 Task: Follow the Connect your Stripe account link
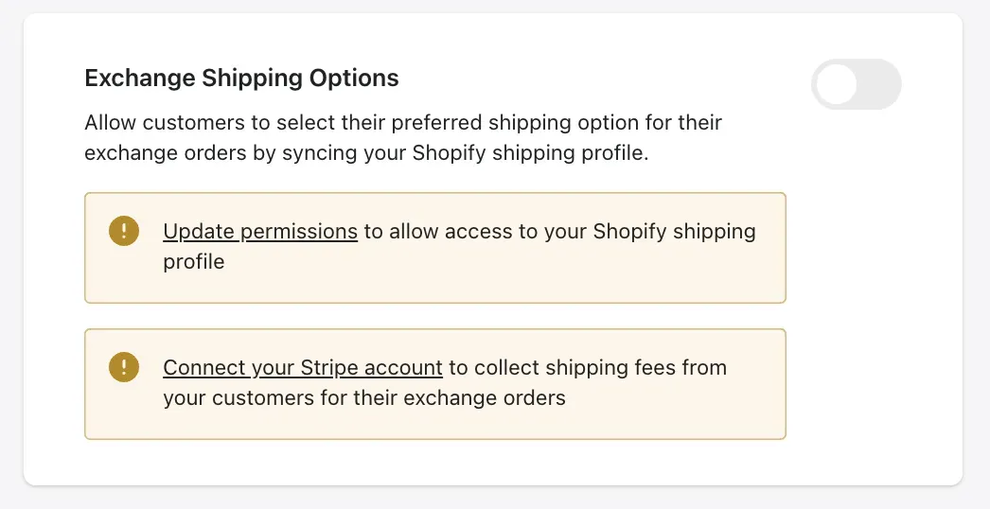pyautogui.click(x=303, y=367)
